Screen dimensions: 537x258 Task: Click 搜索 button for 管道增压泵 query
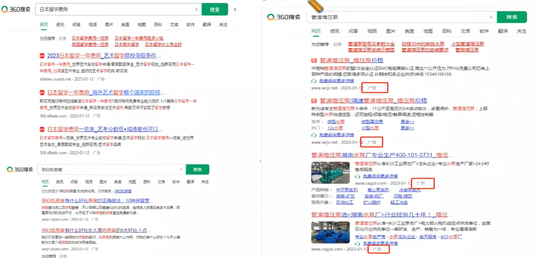pyautogui.click(x=512, y=17)
